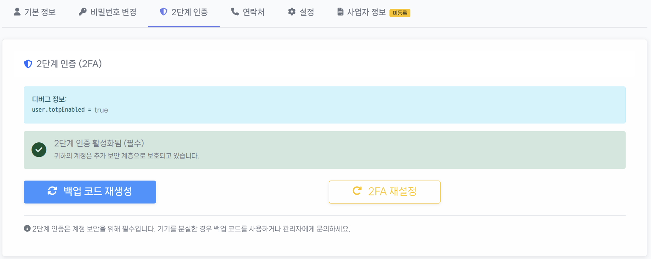Click the key icon on the 비밀번호 변경 tab
The height and width of the screenshot is (259, 651).
pyautogui.click(x=82, y=12)
